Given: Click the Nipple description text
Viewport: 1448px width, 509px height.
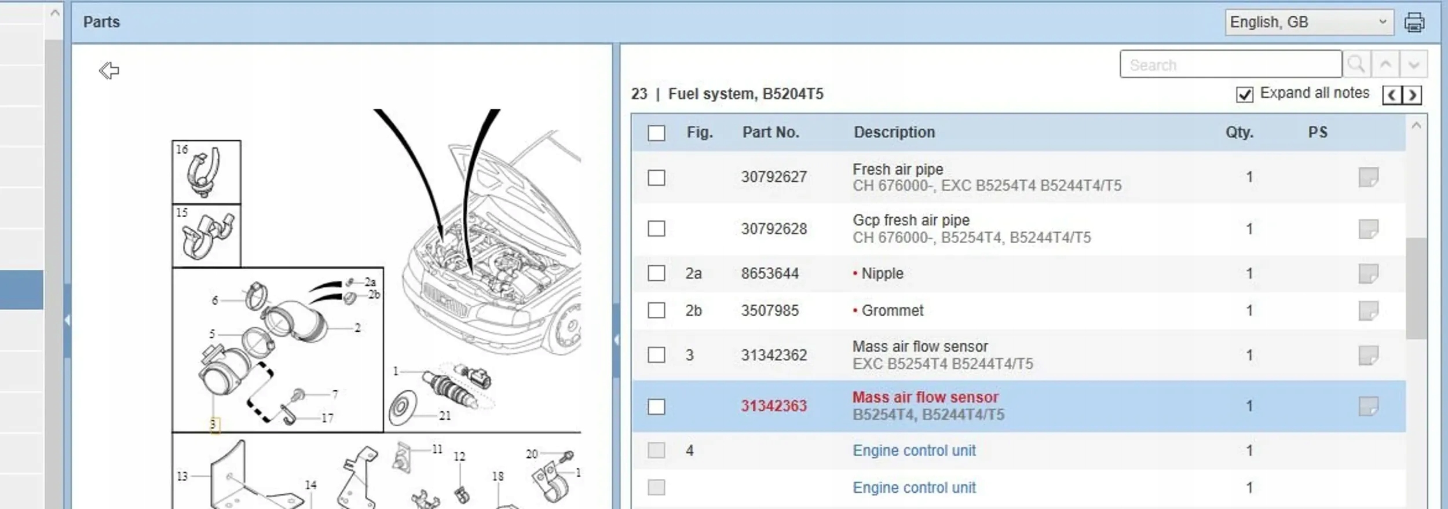Looking at the screenshot, I should 882,273.
